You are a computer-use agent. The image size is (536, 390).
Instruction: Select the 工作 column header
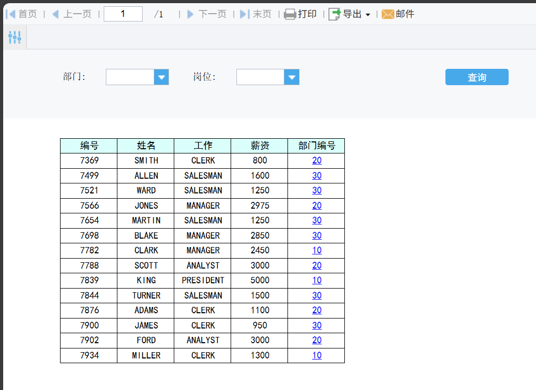(x=203, y=146)
